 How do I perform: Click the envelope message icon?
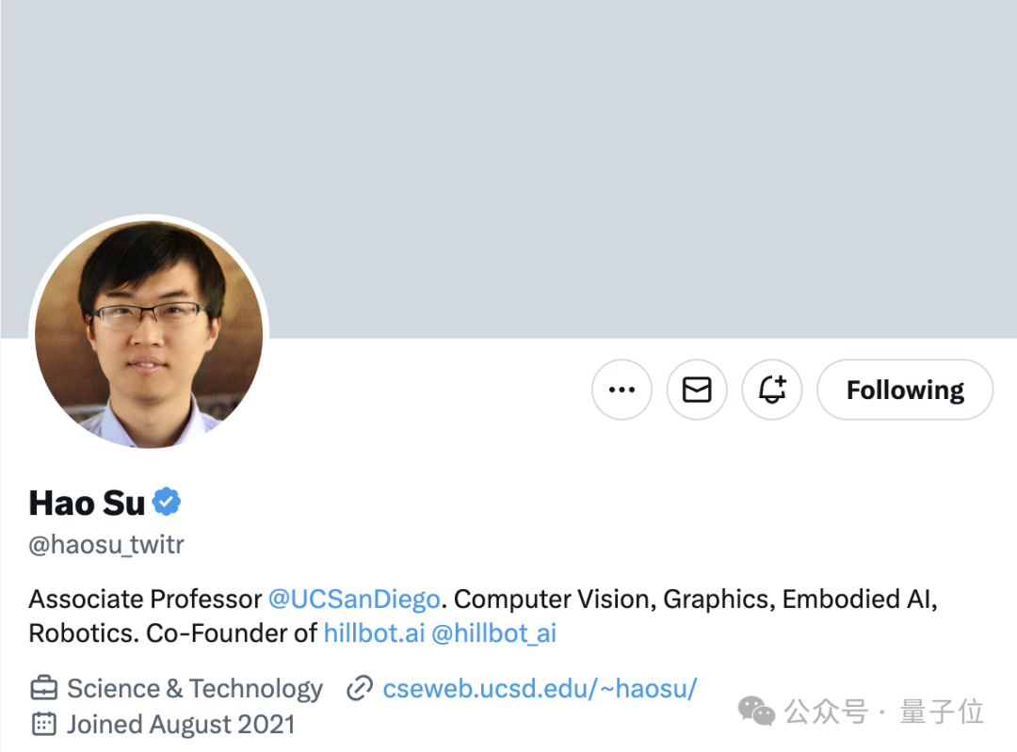point(697,390)
